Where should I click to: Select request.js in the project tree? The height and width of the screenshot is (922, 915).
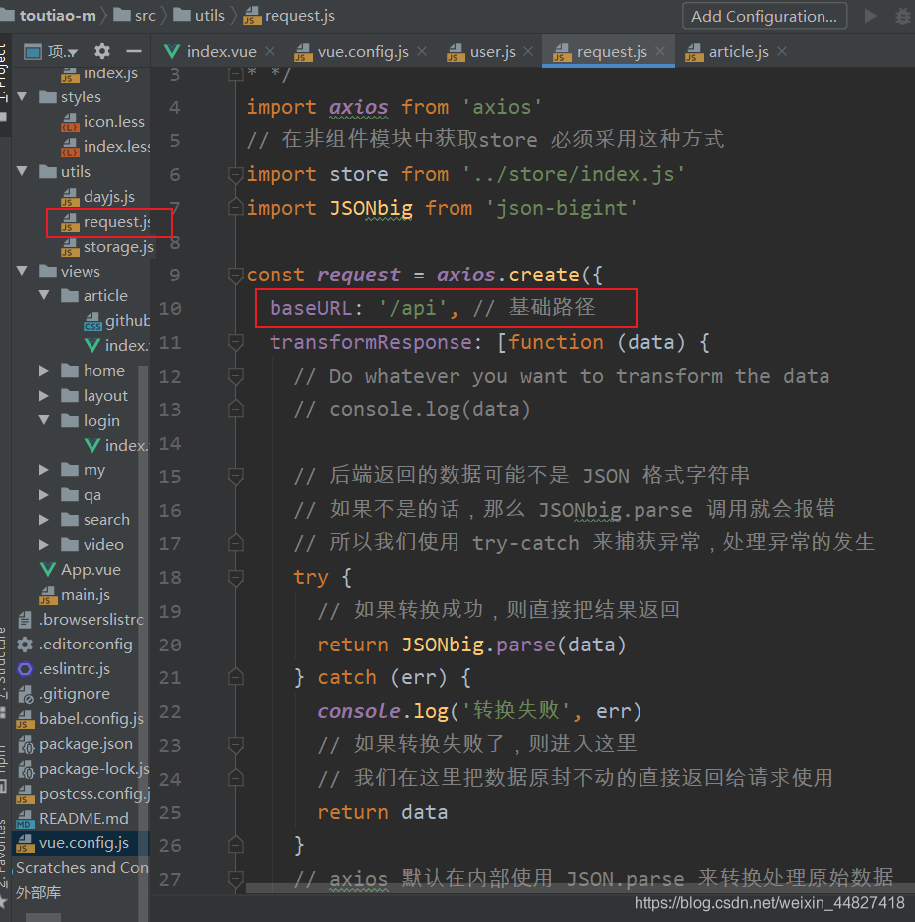(105, 222)
